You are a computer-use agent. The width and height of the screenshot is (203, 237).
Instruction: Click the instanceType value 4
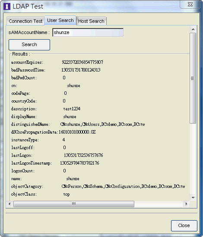click(x=63, y=140)
